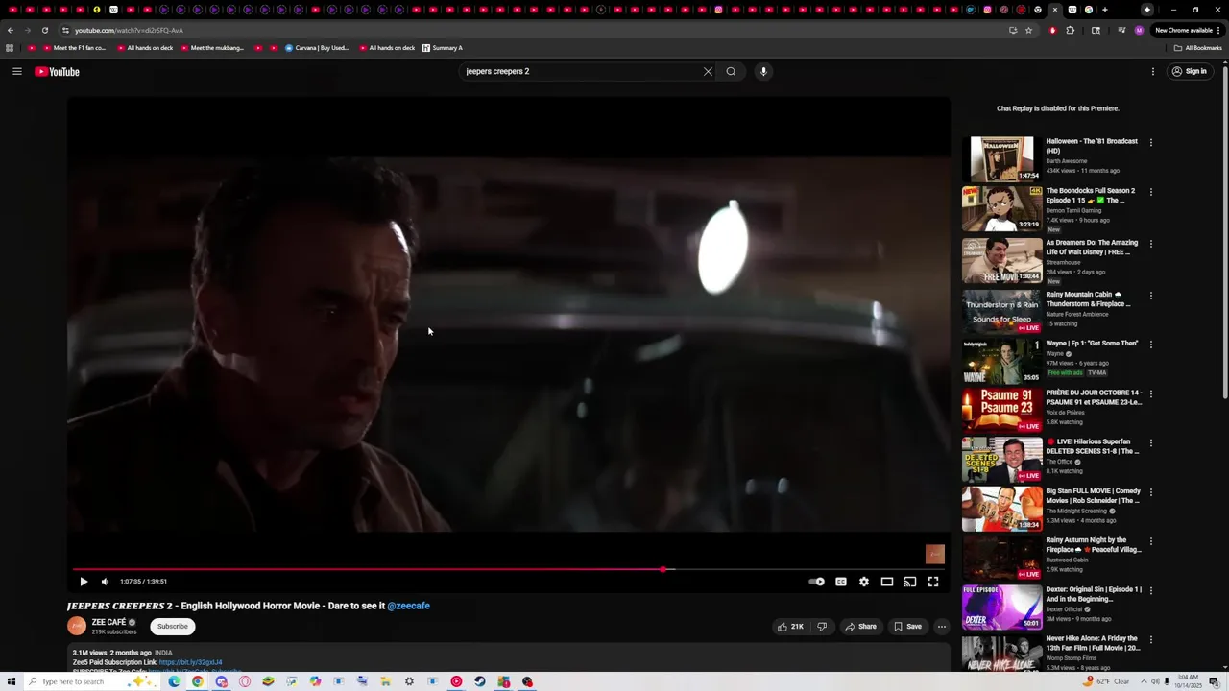
Task: Dislike the video
Action: (x=822, y=627)
